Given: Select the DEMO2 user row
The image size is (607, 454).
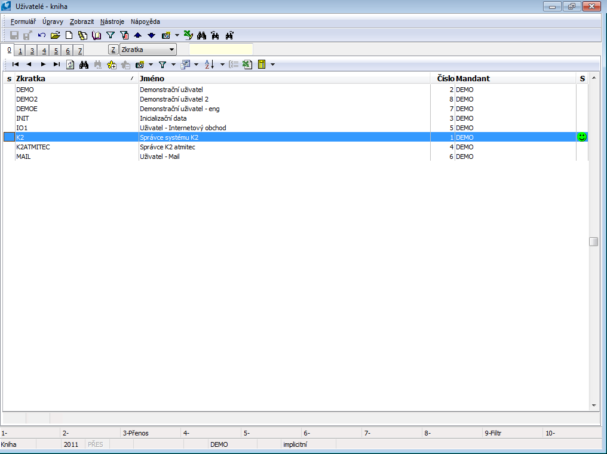Looking at the screenshot, I should coord(296,99).
